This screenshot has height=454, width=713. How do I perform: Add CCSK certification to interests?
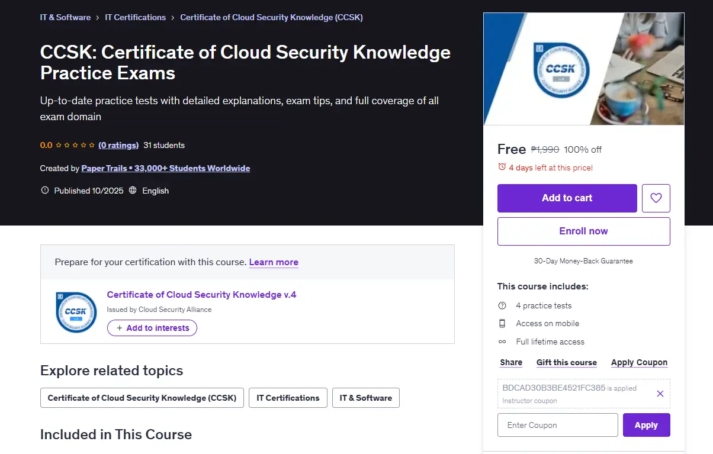[x=152, y=328]
